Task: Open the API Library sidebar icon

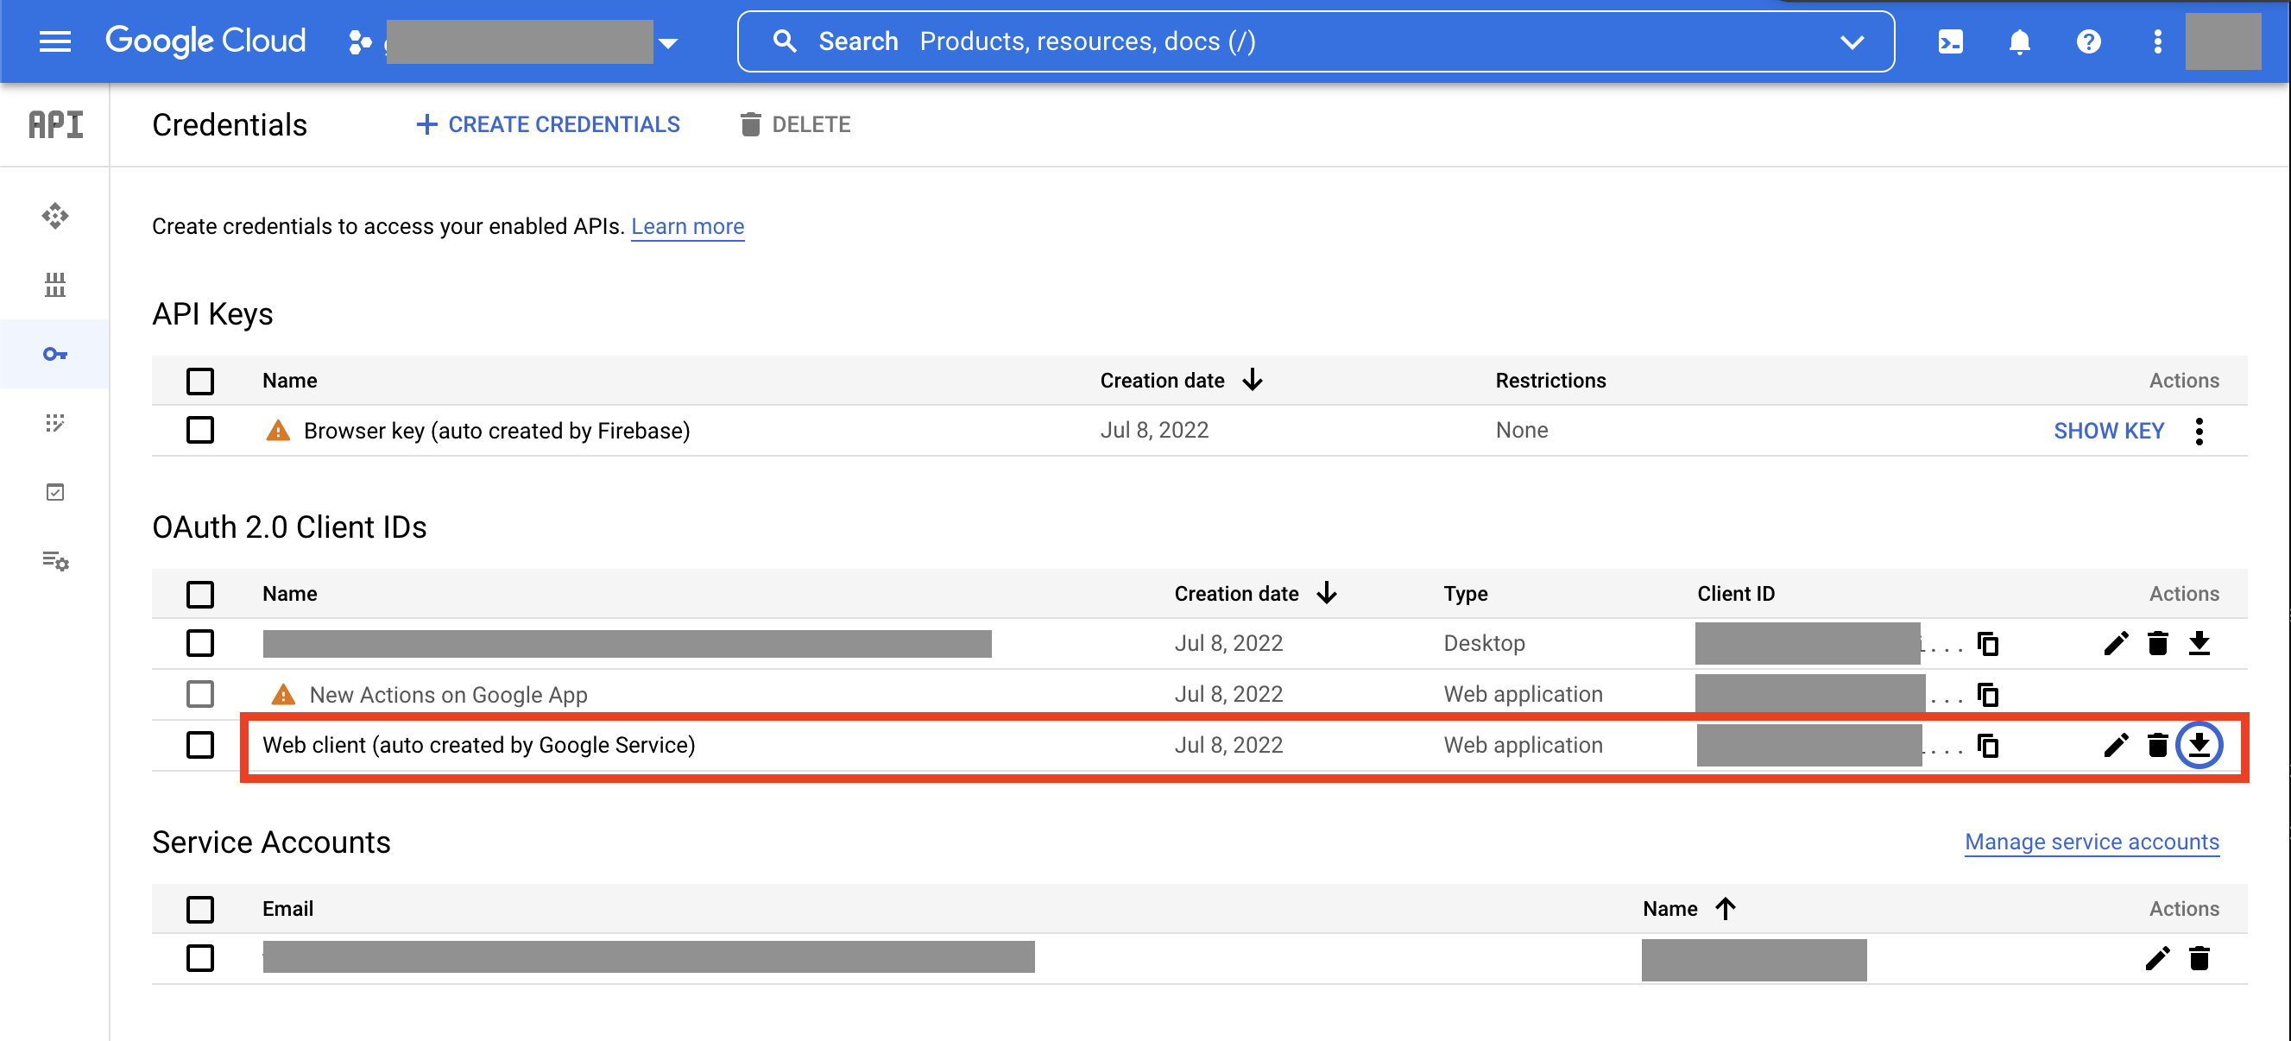Action: 54,286
